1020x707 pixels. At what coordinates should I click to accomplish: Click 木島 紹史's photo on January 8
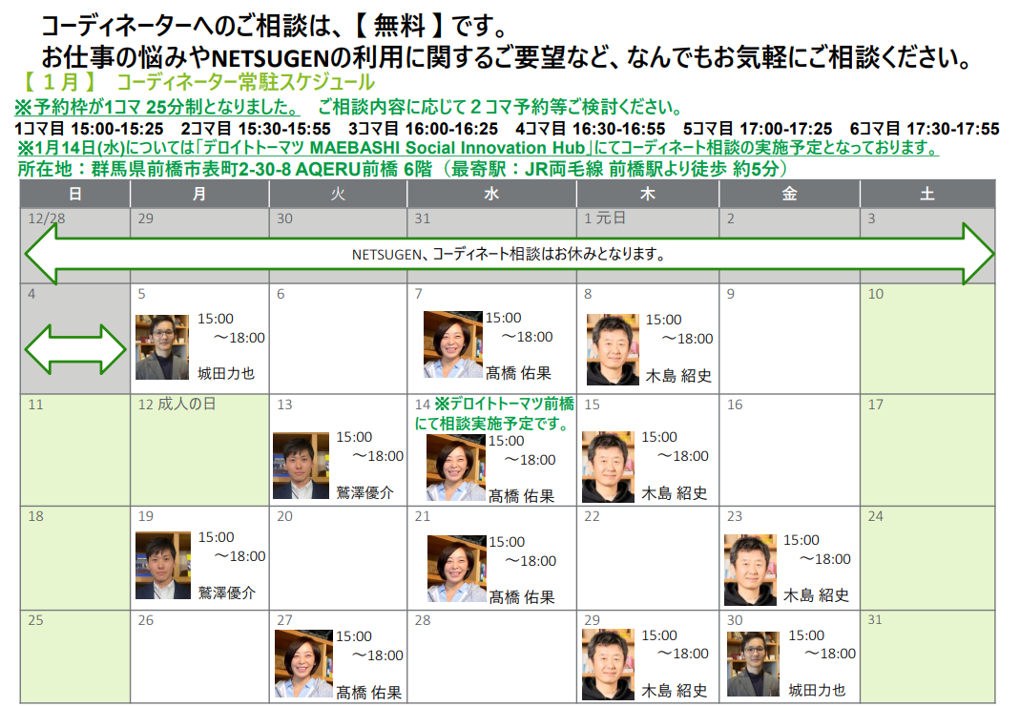click(612, 349)
